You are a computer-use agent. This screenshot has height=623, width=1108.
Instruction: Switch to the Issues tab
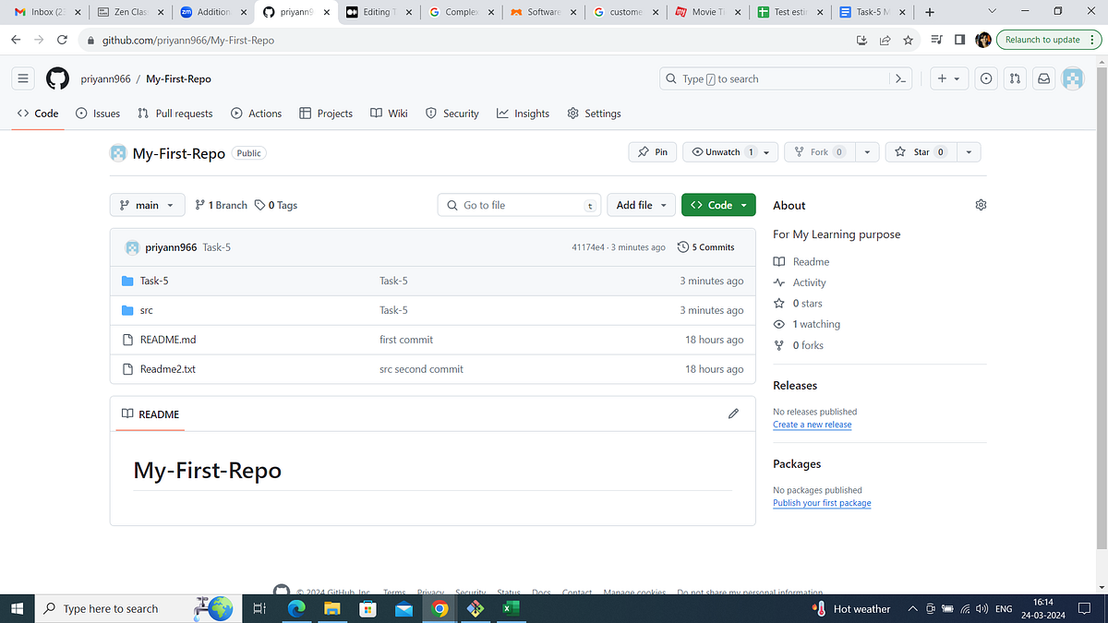(98, 113)
